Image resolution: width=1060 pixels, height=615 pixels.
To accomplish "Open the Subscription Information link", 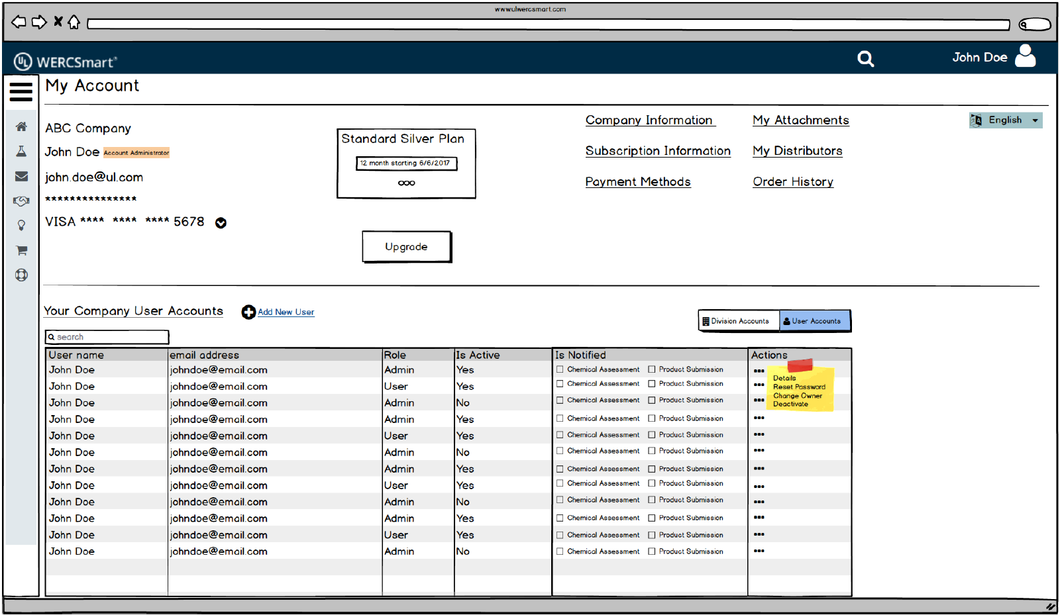I will pyautogui.click(x=658, y=151).
